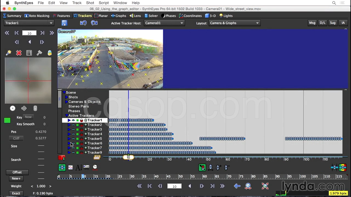Viewport: 351px width, 197px height.
Task: Click the white circle icon under tracker preview
Action: [x=13, y=108]
